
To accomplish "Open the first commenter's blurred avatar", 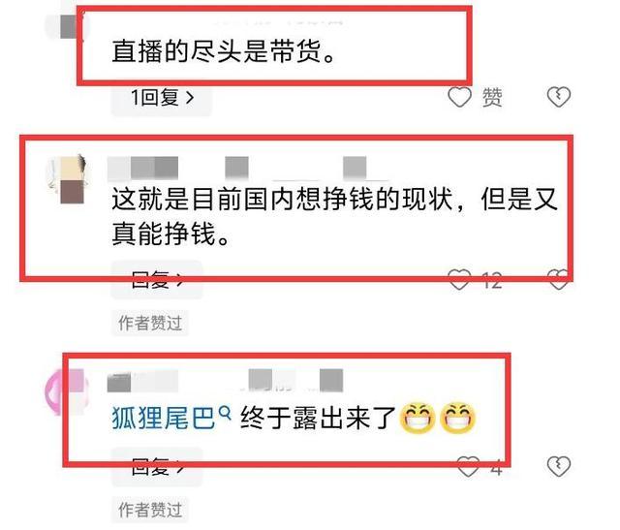I will (67, 26).
